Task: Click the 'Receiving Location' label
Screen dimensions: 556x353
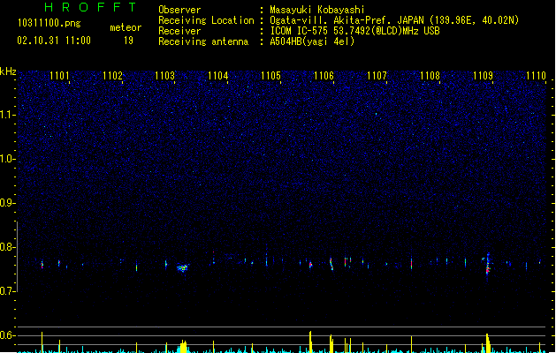Action: point(206,20)
